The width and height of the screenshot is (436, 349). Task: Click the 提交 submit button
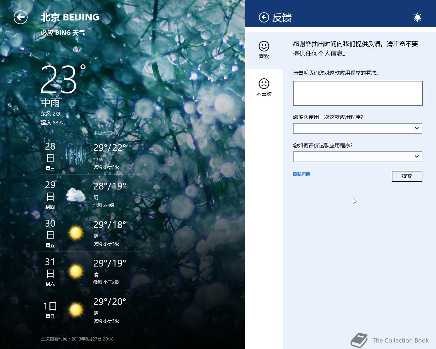(407, 176)
